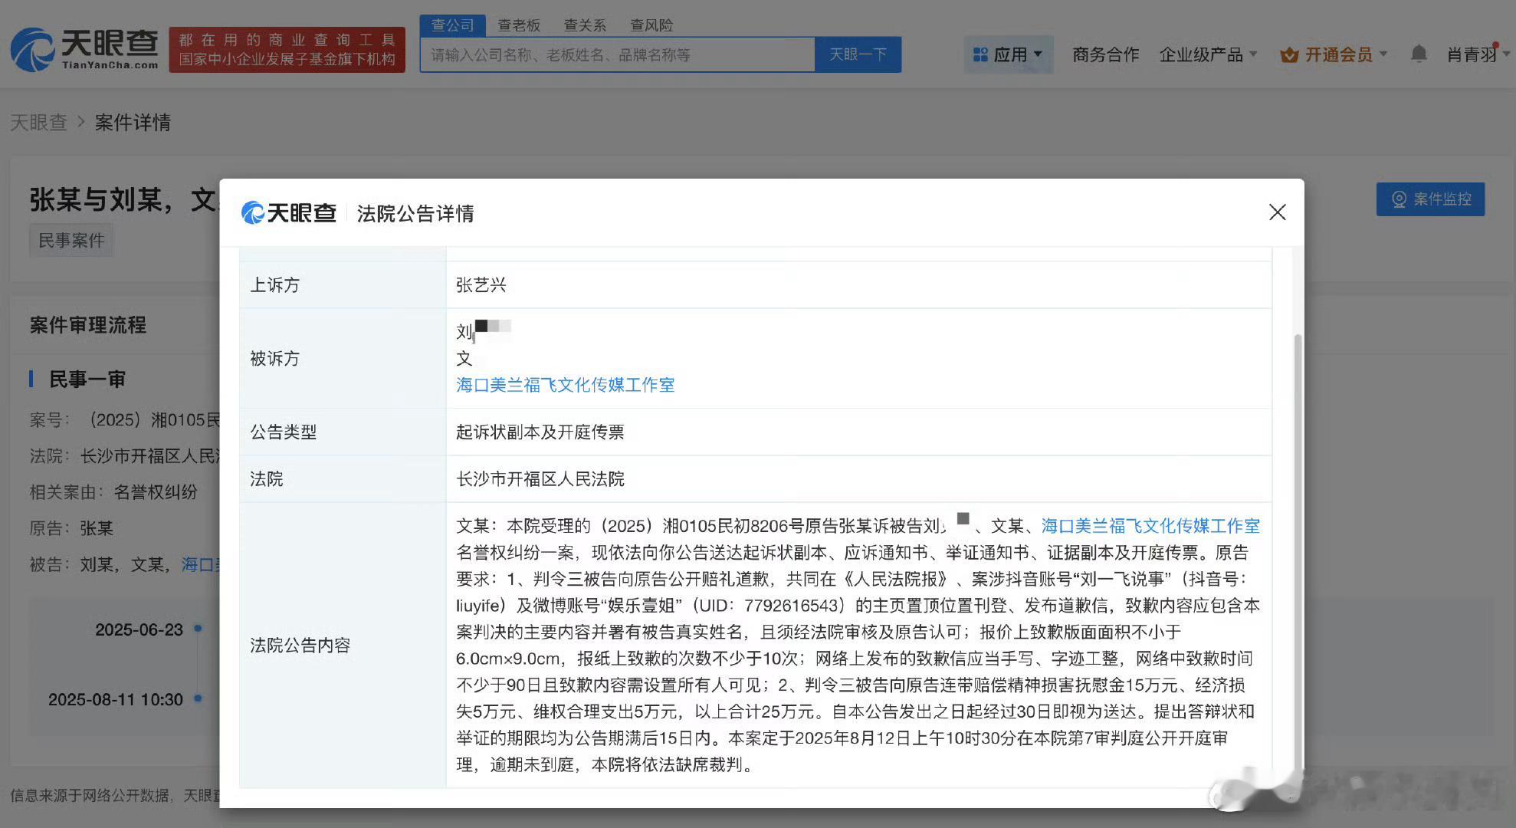Image resolution: width=1516 pixels, height=828 pixels.
Task: Click the 起诉状副本及开庭传票 announcement type text
Action: coord(540,432)
